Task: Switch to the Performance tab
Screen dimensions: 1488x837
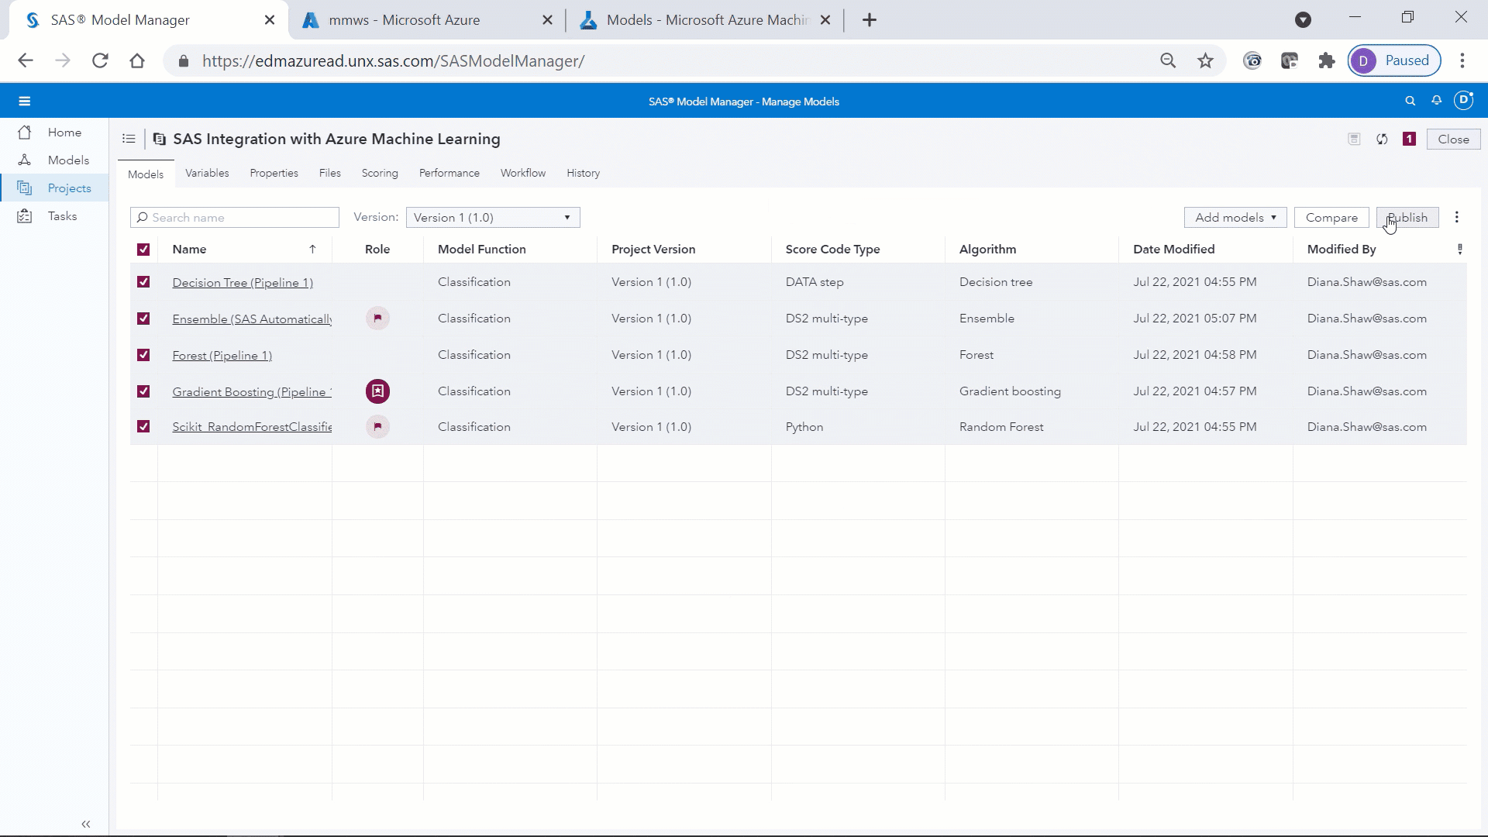Action: tap(449, 174)
